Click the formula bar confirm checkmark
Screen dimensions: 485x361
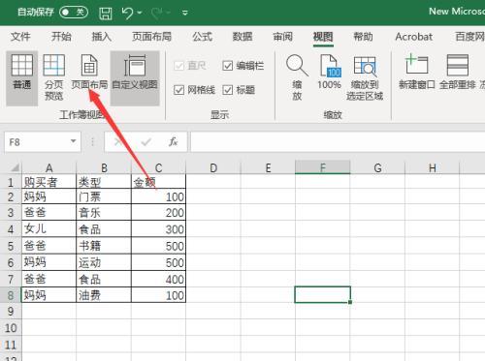(x=146, y=141)
